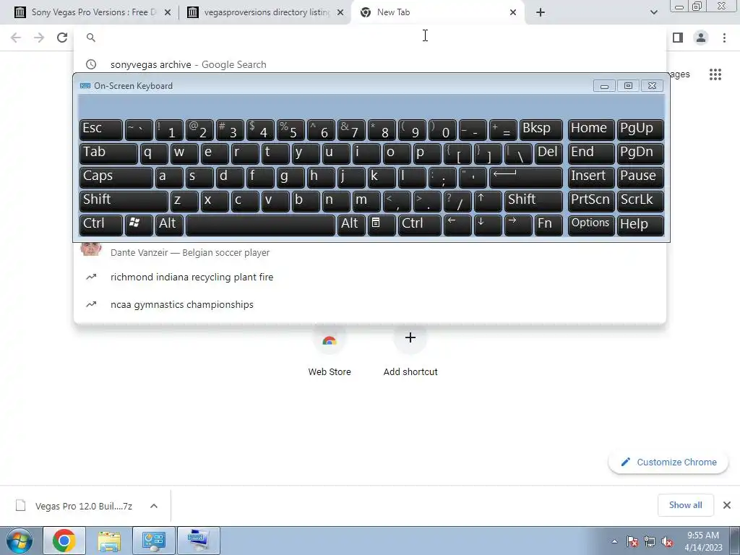Select the New Tab tab
The height and width of the screenshot is (555, 740).
point(439,12)
